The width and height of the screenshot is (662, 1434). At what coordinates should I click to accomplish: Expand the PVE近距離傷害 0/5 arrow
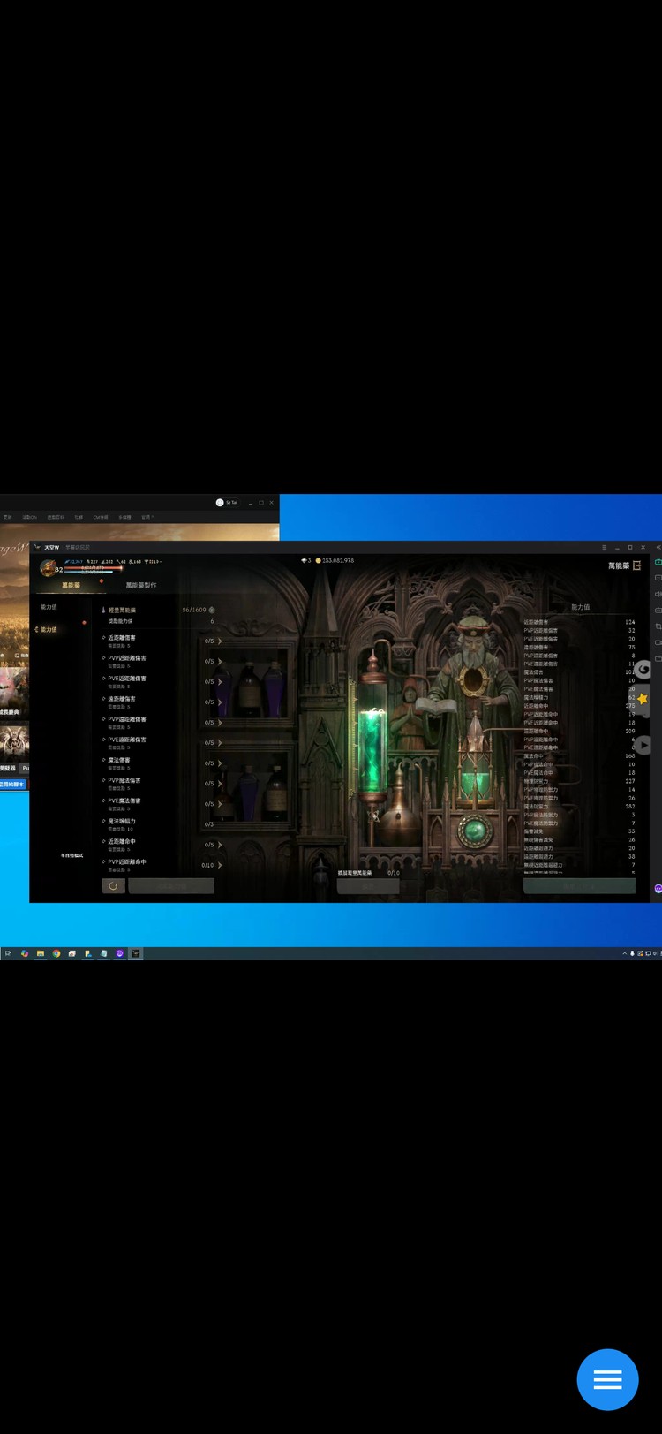(220, 681)
